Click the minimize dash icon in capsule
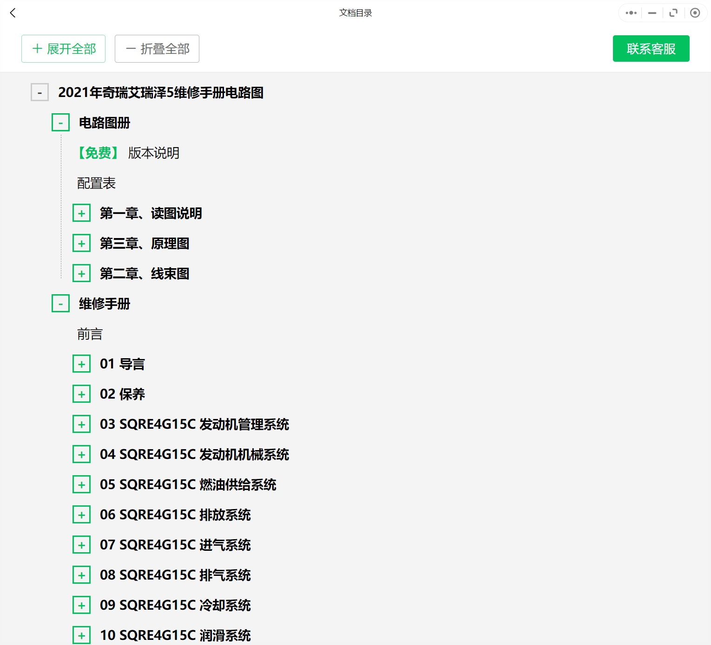Viewport: 711px width, 645px height. click(x=652, y=13)
